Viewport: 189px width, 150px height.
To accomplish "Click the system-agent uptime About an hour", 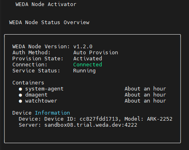I will [145, 89].
